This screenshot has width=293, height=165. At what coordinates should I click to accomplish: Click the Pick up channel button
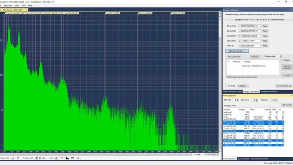pos(234,57)
